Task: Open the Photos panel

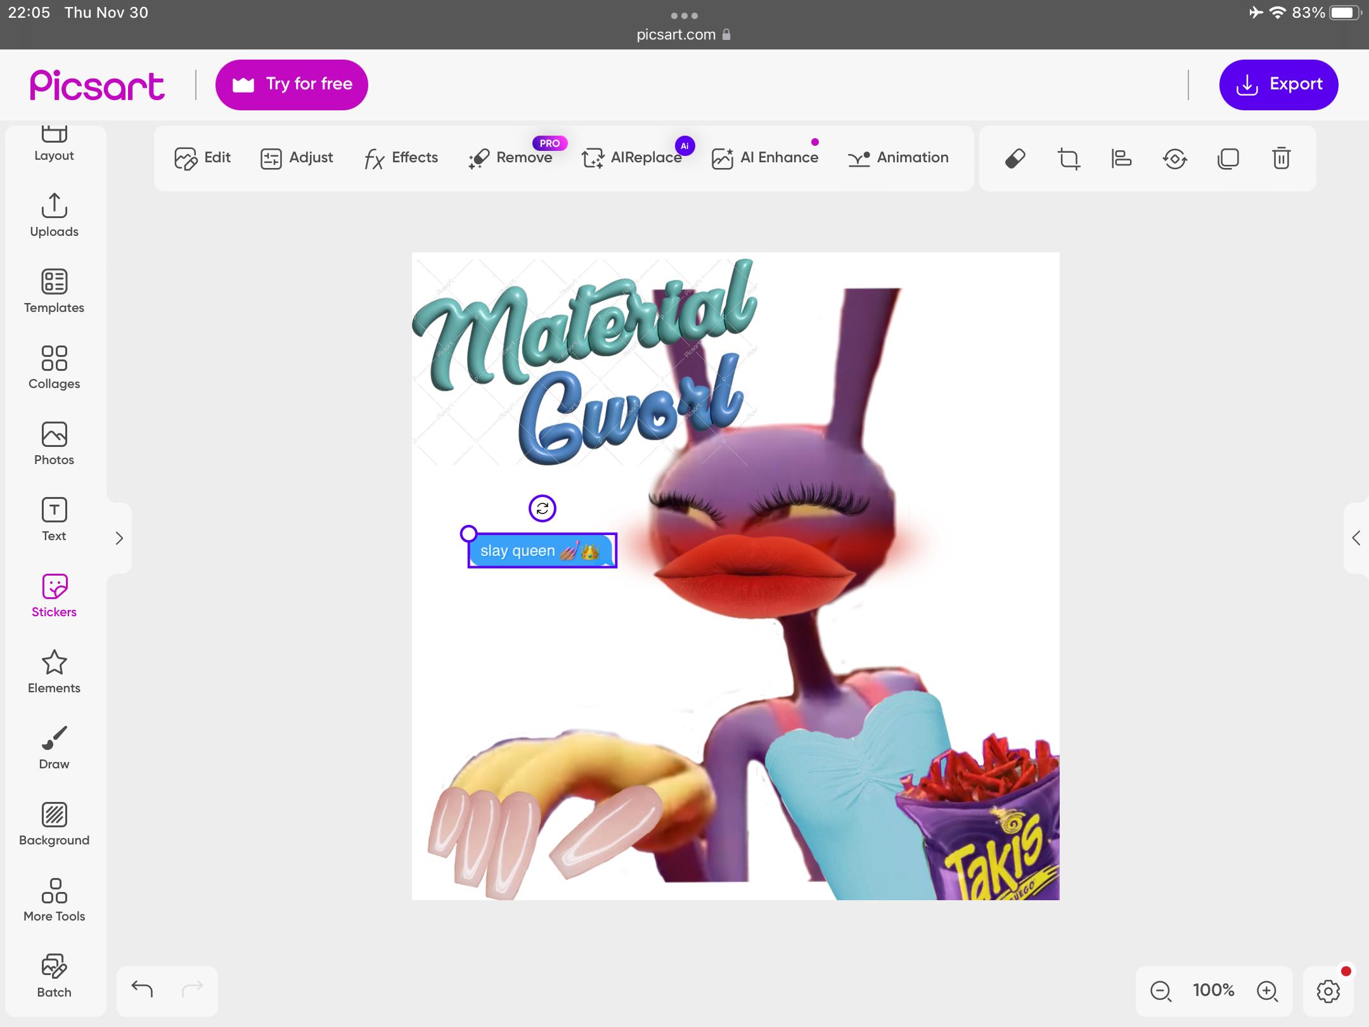Action: pos(54,444)
